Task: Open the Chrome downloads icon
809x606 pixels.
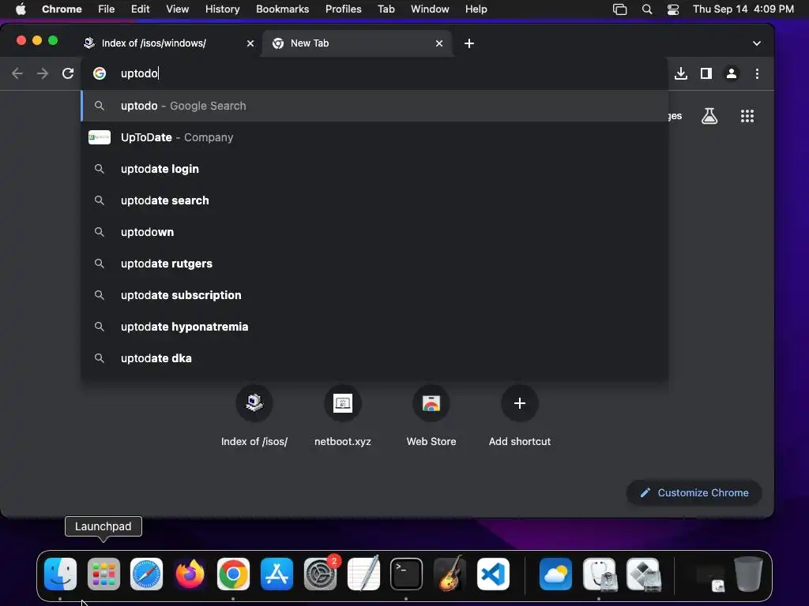Action: coord(681,73)
